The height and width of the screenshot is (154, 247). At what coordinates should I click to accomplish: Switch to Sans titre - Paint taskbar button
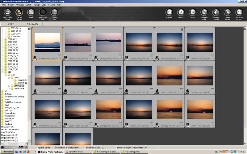point(78,152)
